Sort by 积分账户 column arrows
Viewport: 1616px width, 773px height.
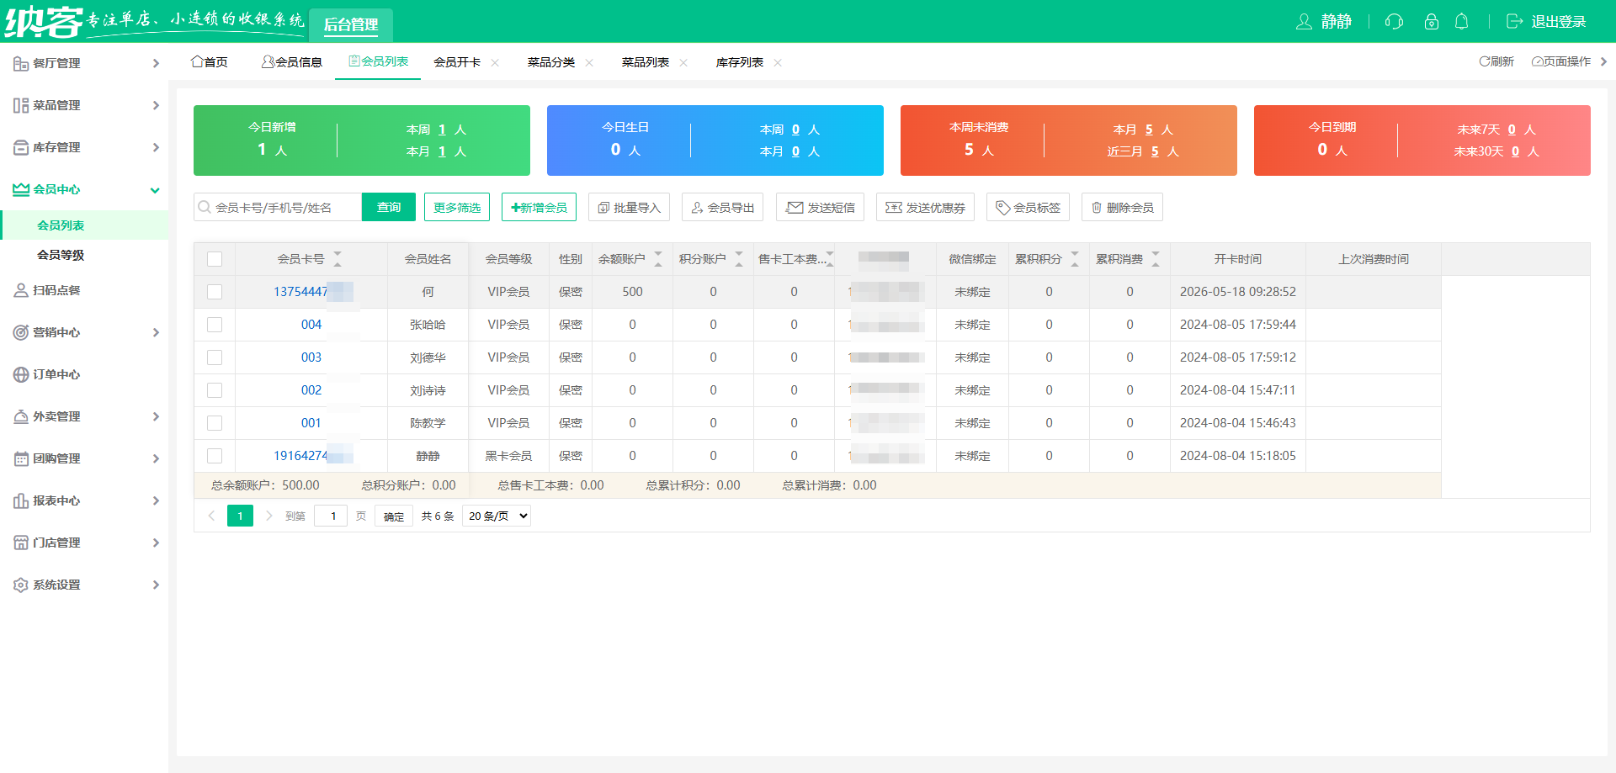tap(739, 259)
